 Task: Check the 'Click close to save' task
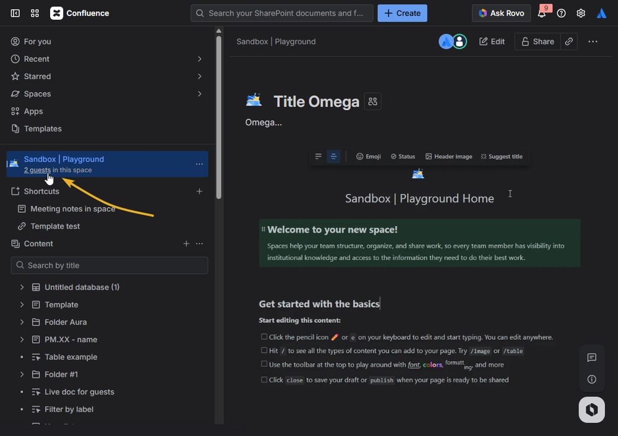click(264, 380)
